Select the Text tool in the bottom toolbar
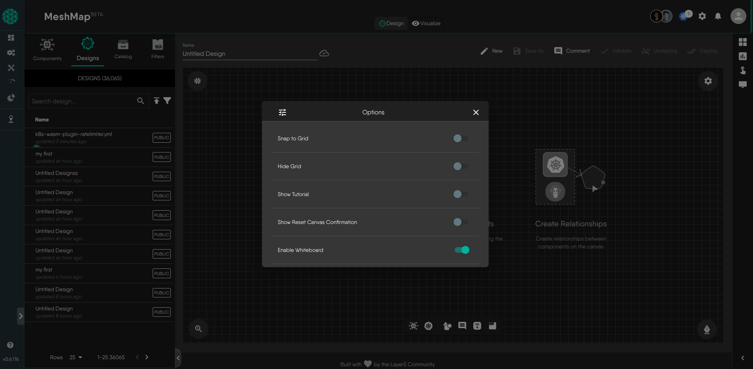753x369 pixels. pos(477,326)
